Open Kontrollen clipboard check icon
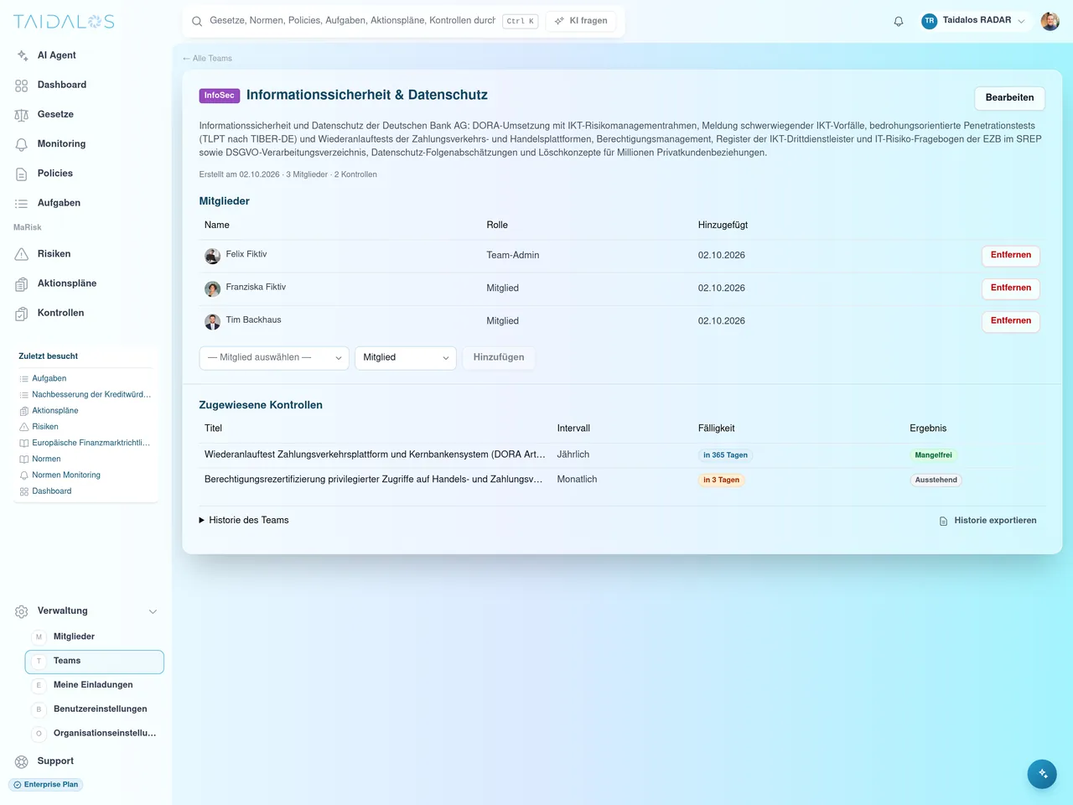Image resolution: width=1073 pixels, height=805 pixels. 22,314
